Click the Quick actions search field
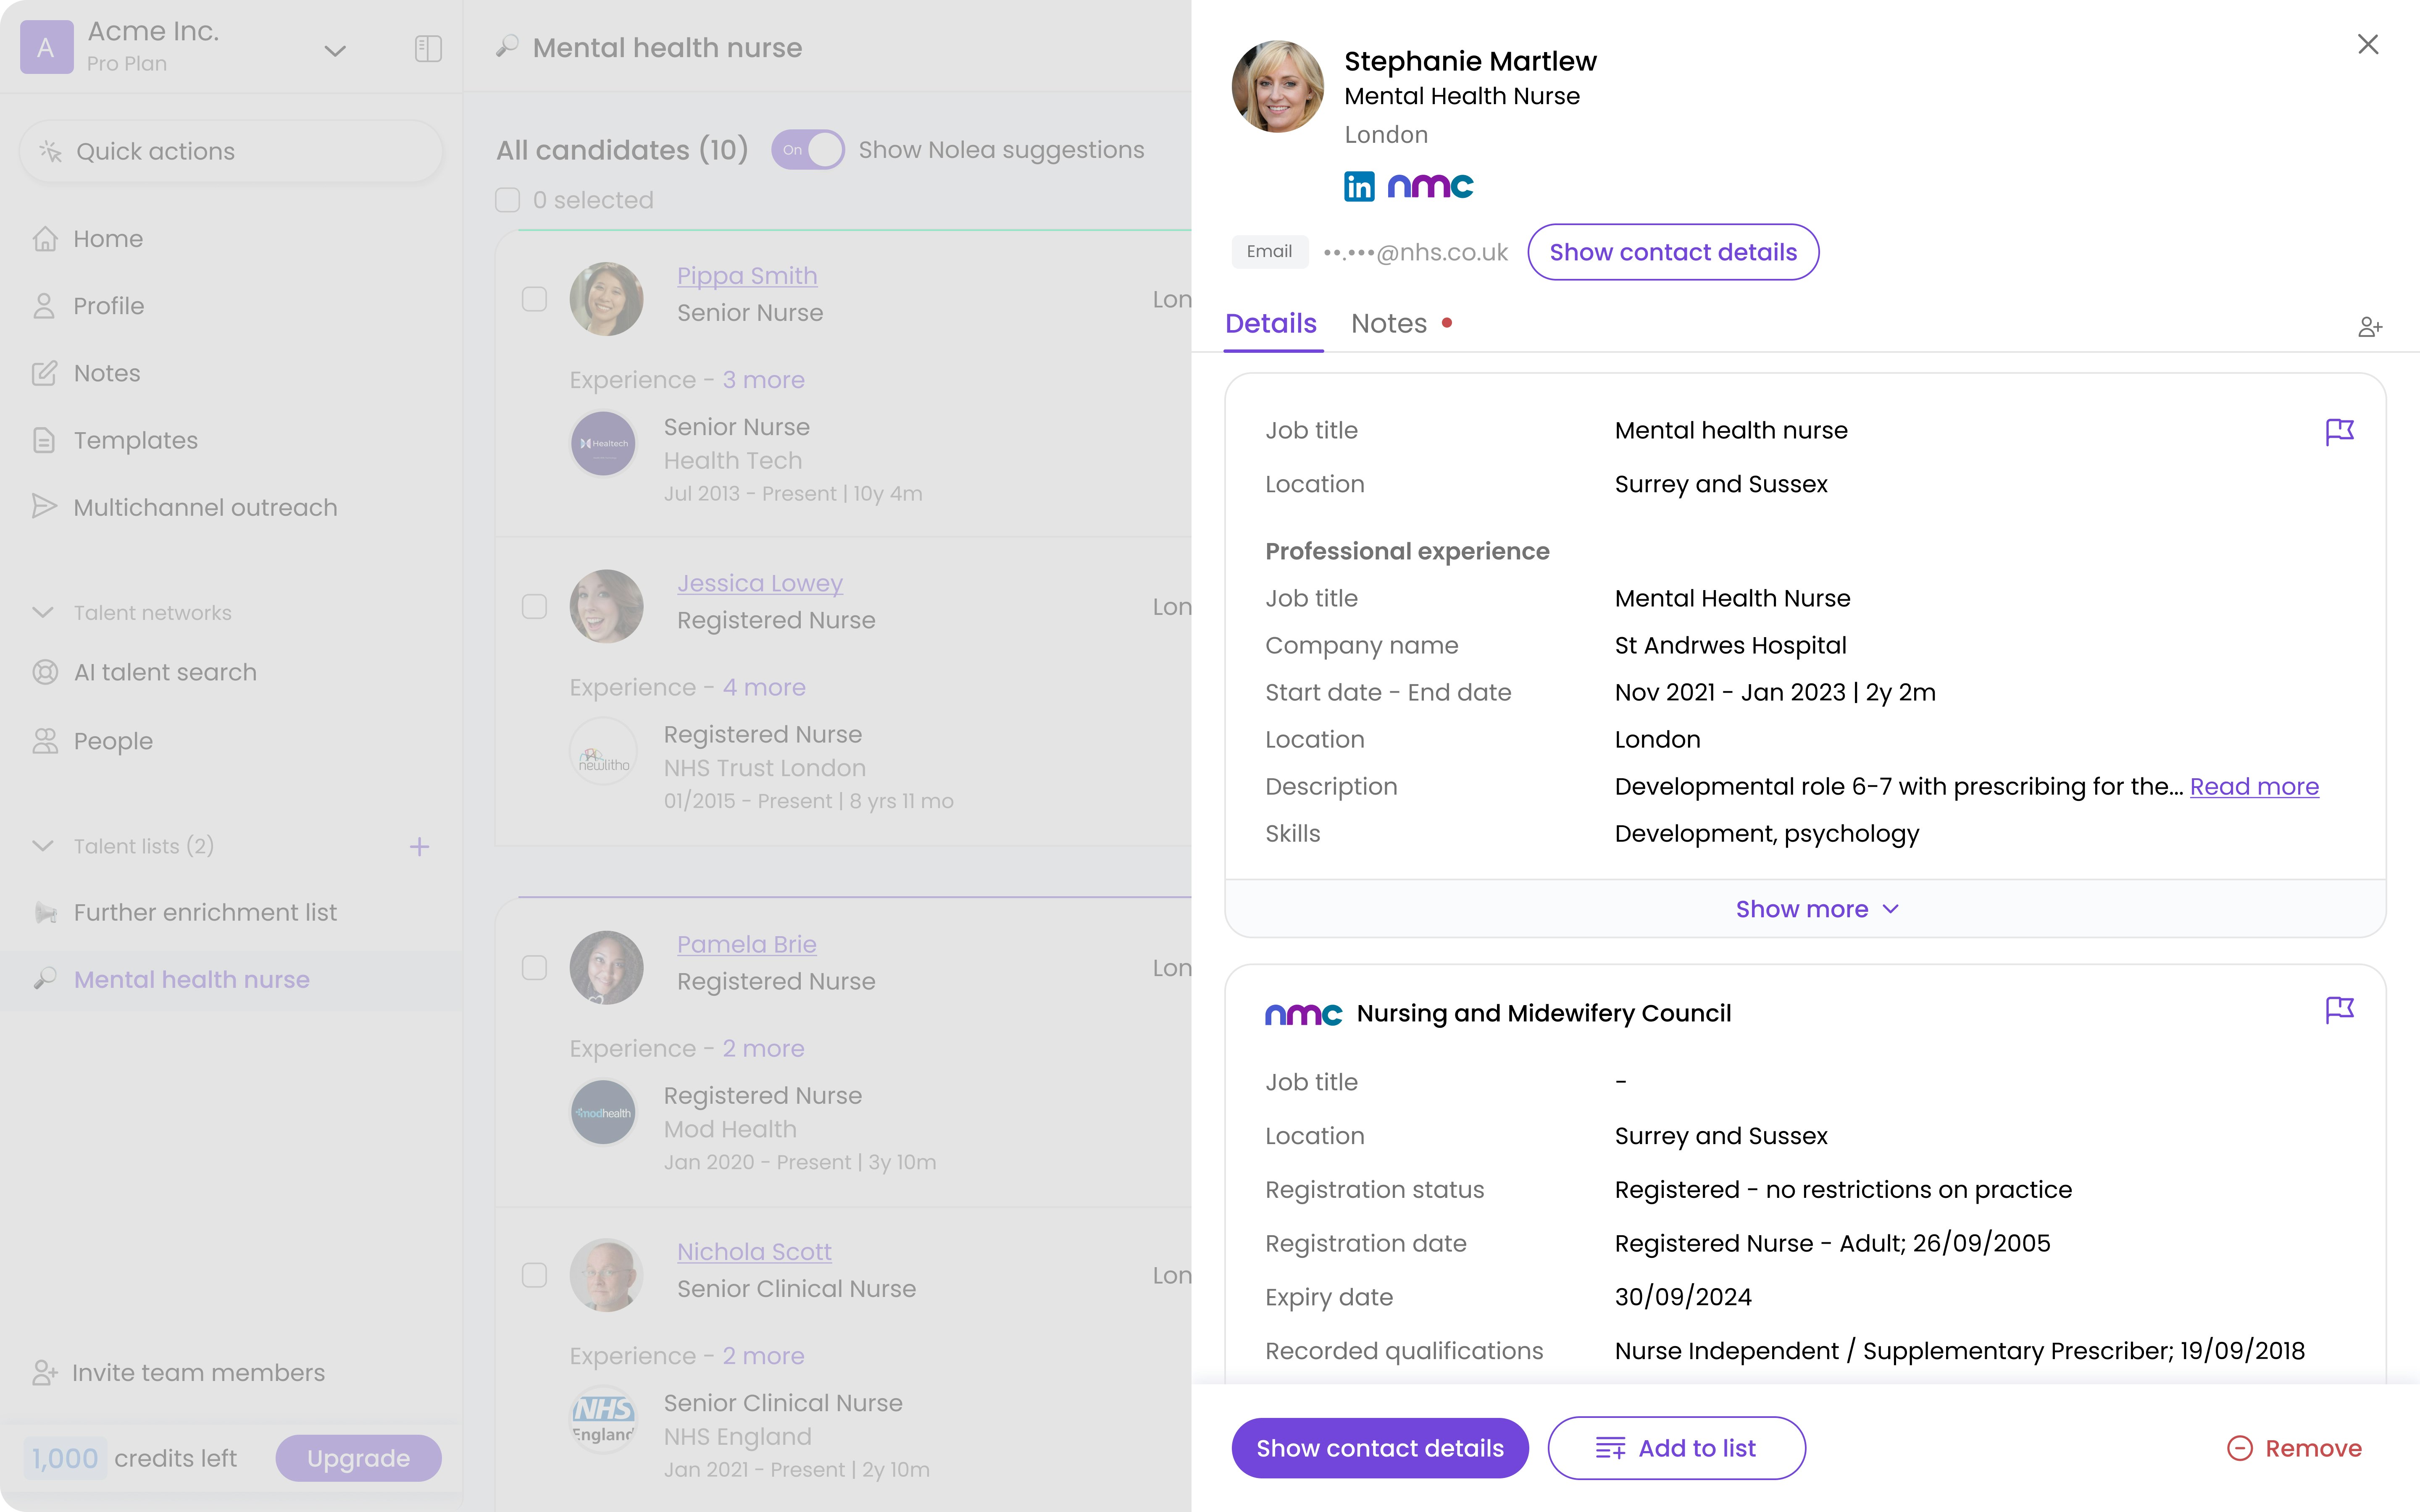 pyautogui.click(x=230, y=151)
